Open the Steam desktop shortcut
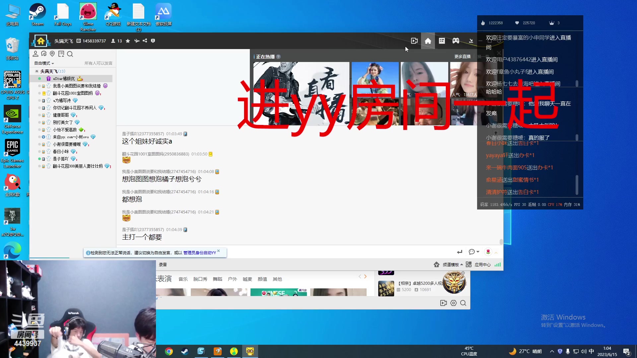 point(37,15)
